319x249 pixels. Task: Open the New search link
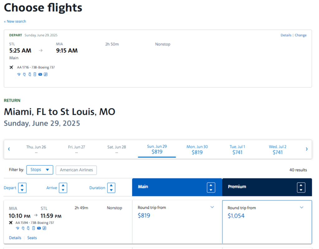(15, 22)
